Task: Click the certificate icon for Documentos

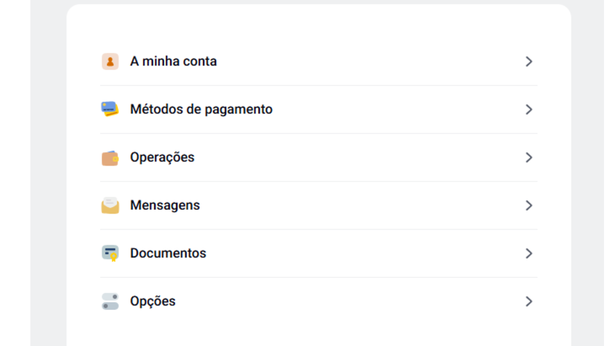Action: tap(110, 254)
